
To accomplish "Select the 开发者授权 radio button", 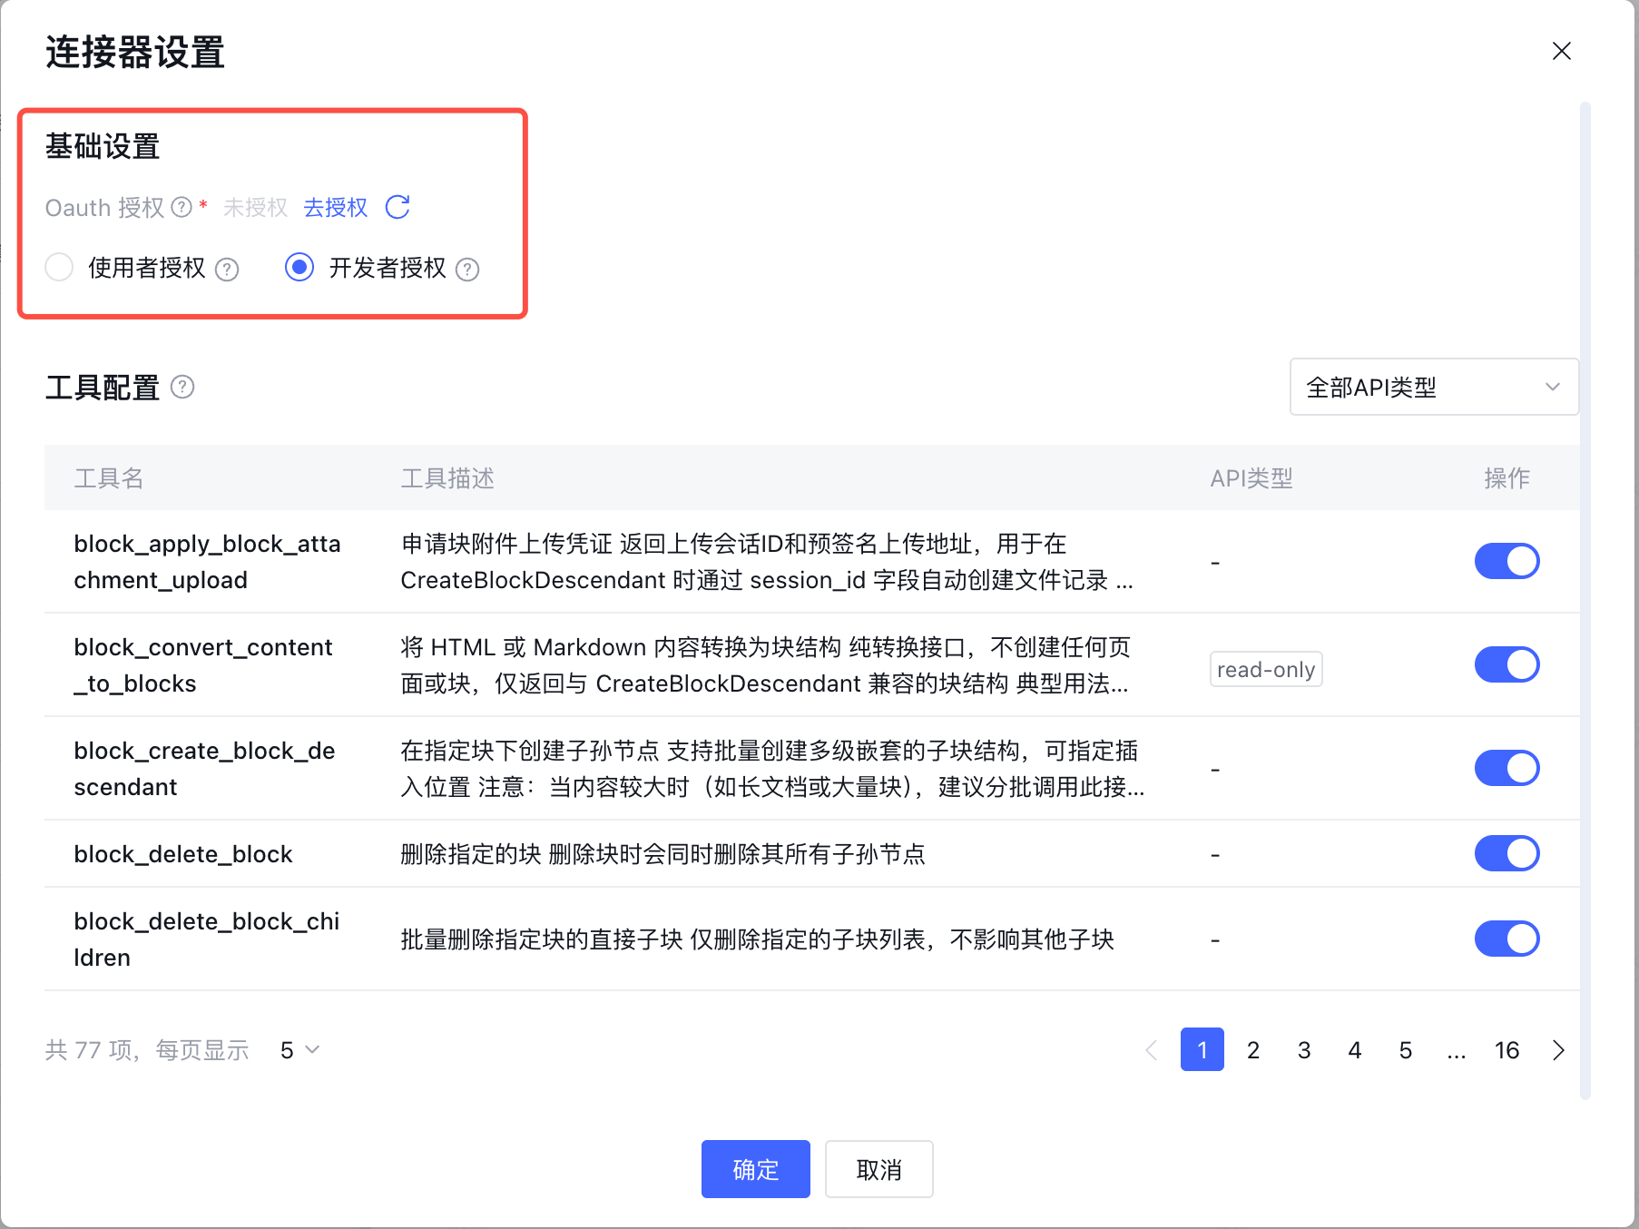I will coord(299,267).
